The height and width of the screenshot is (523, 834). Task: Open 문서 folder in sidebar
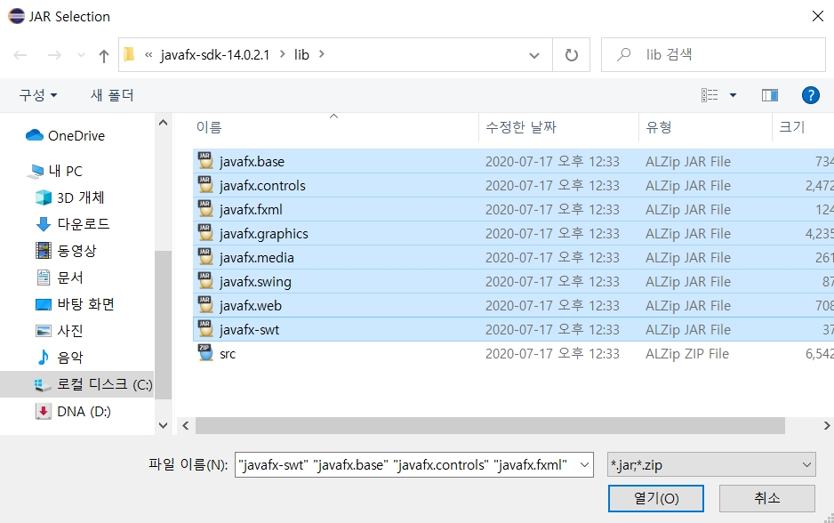69,278
